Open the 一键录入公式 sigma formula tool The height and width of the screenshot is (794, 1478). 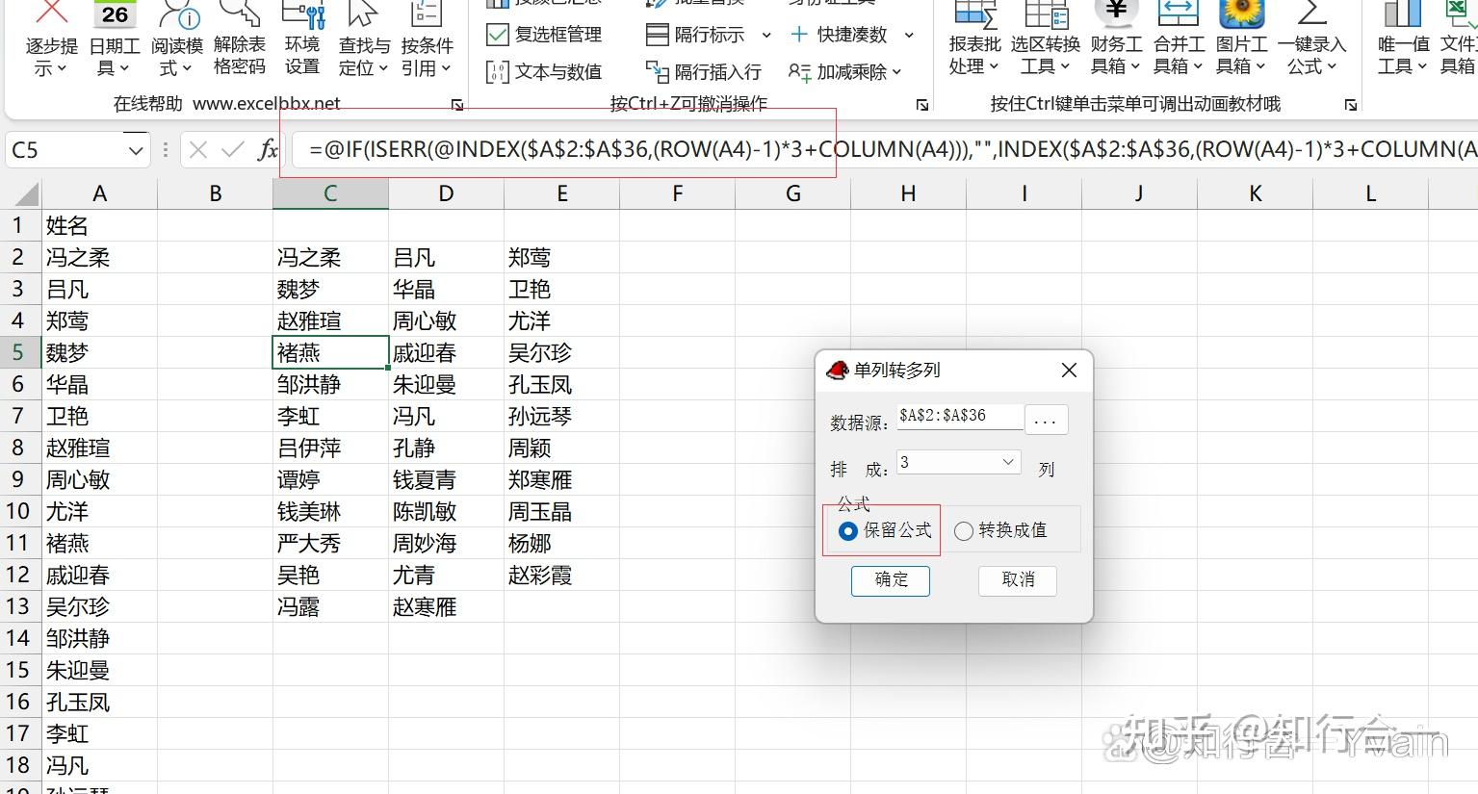[x=1310, y=38]
